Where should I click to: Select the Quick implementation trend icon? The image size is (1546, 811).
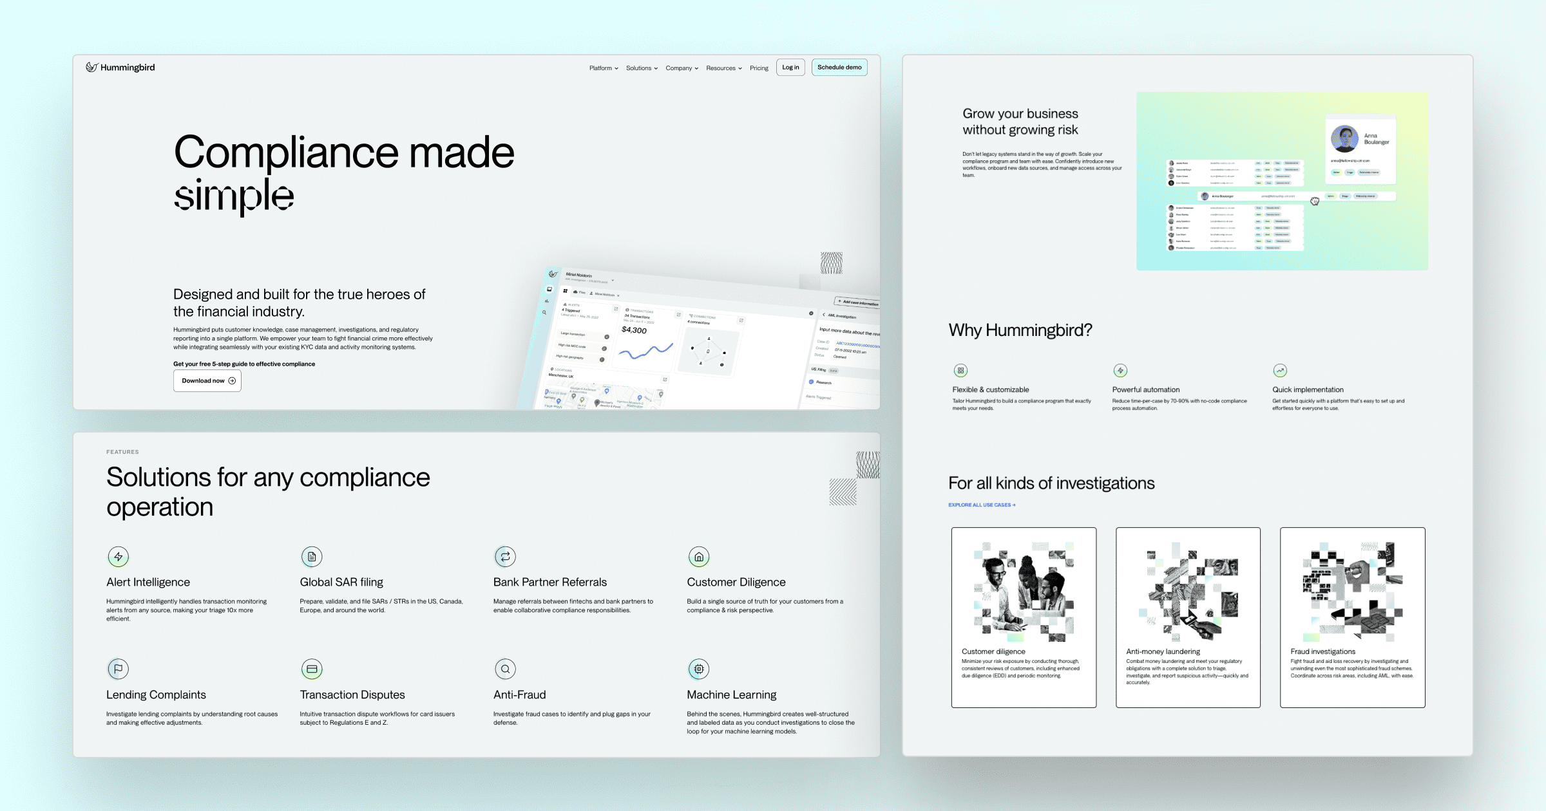[1280, 370]
